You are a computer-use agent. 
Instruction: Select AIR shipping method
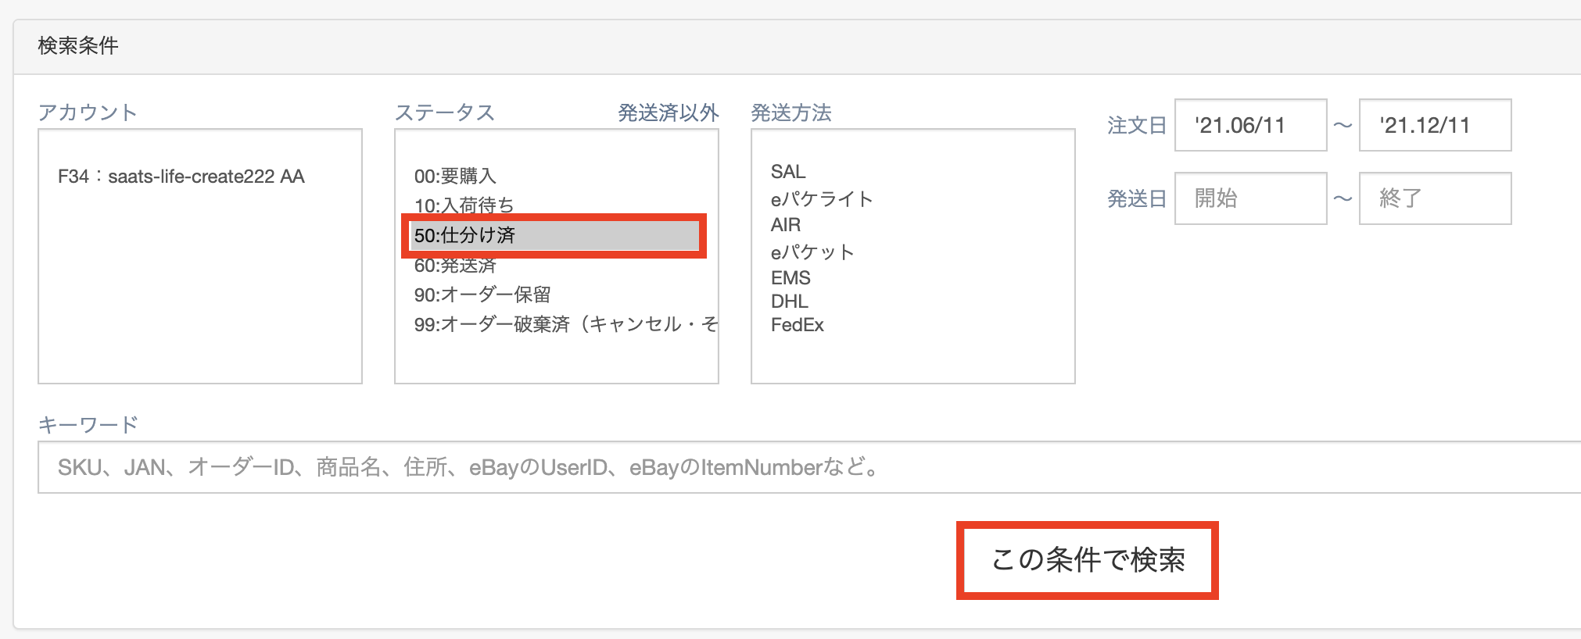coord(785,225)
